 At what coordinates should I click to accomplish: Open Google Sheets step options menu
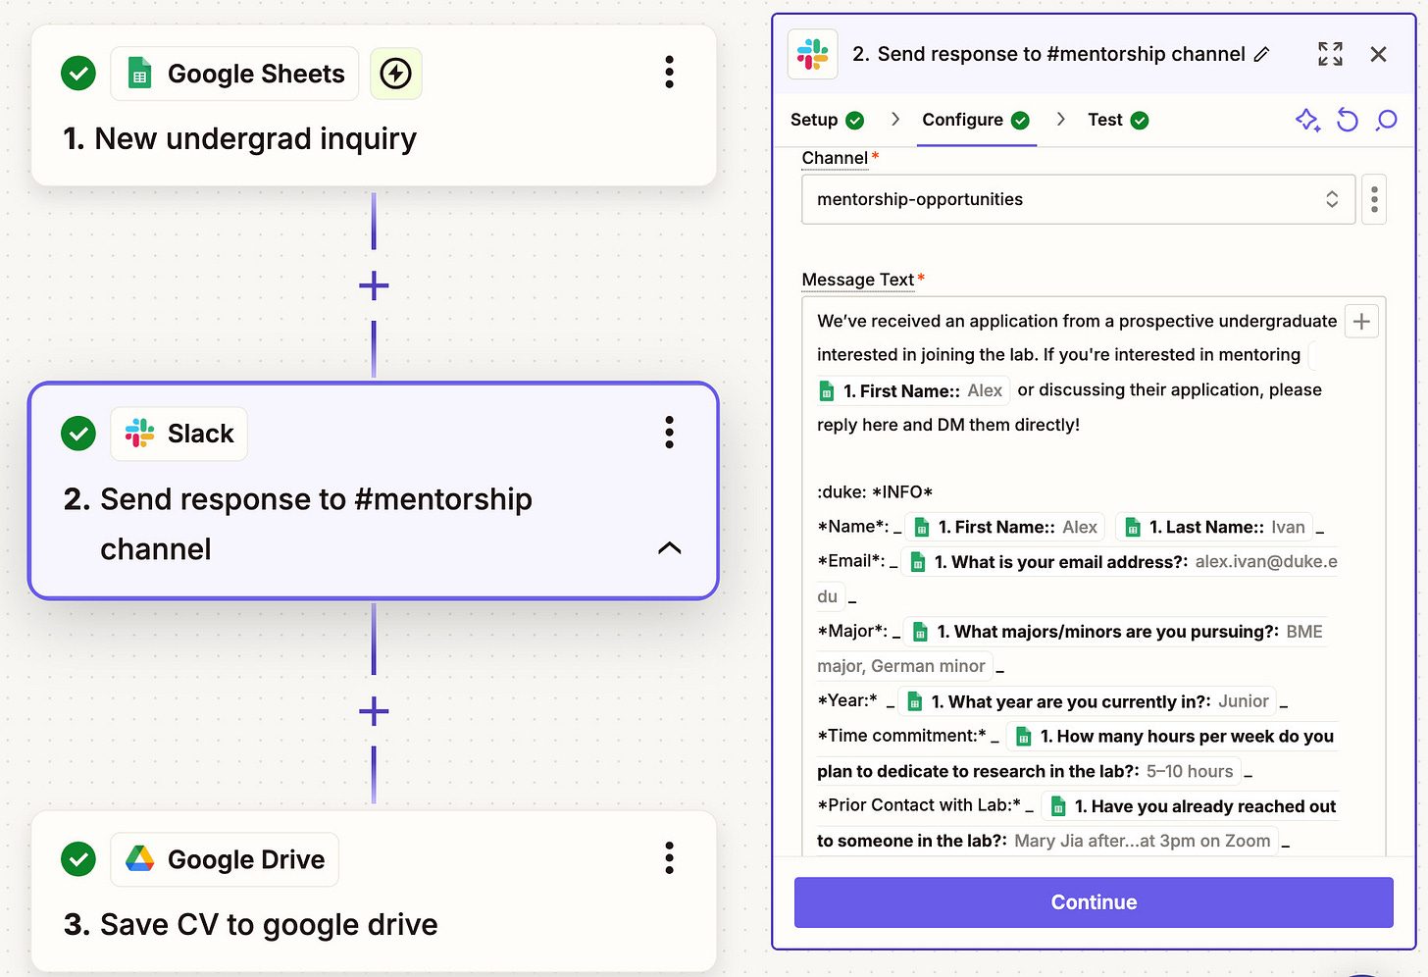pos(669,73)
